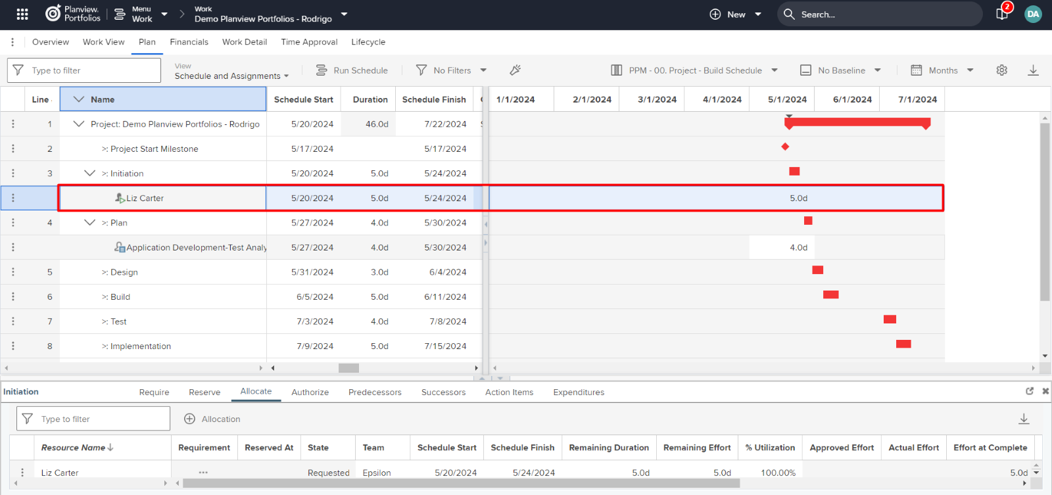Click the allocation table horizontal scrollbar
Image resolution: width=1052 pixels, height=495 pixels.
coord(461,483)
